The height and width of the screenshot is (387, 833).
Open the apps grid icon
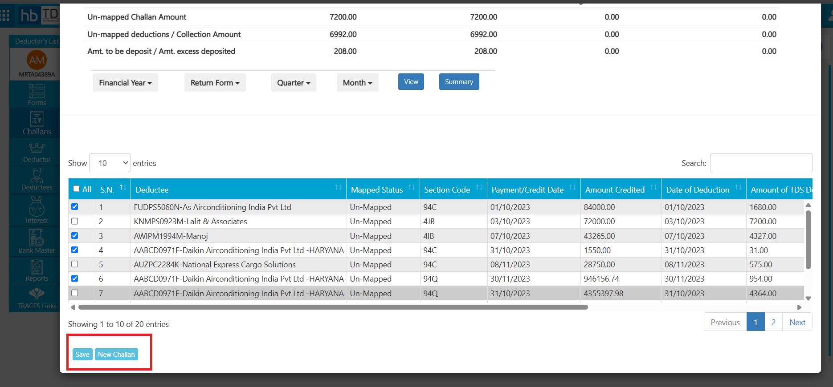[x=5, y=16]
